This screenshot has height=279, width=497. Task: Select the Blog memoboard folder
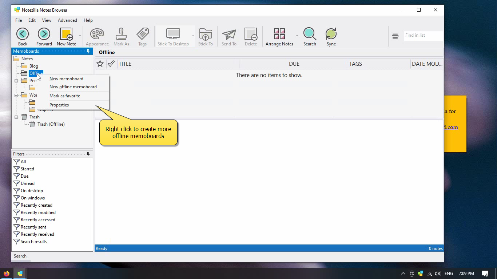[x=34, y=66]
